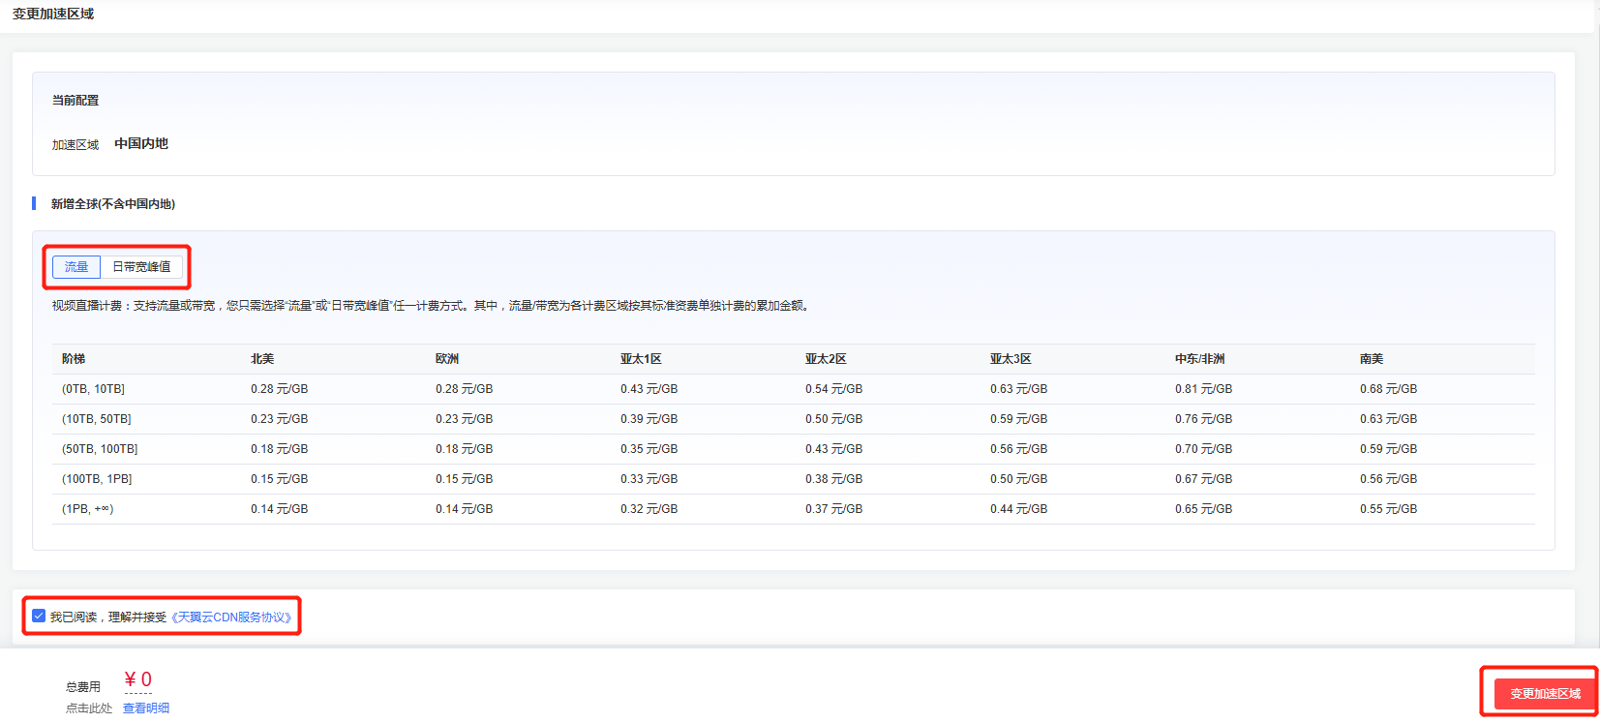Viewport: 1600px width, 723px height.
Task: Click the 中东/非洲 column header
Action: pos(1200,359)
